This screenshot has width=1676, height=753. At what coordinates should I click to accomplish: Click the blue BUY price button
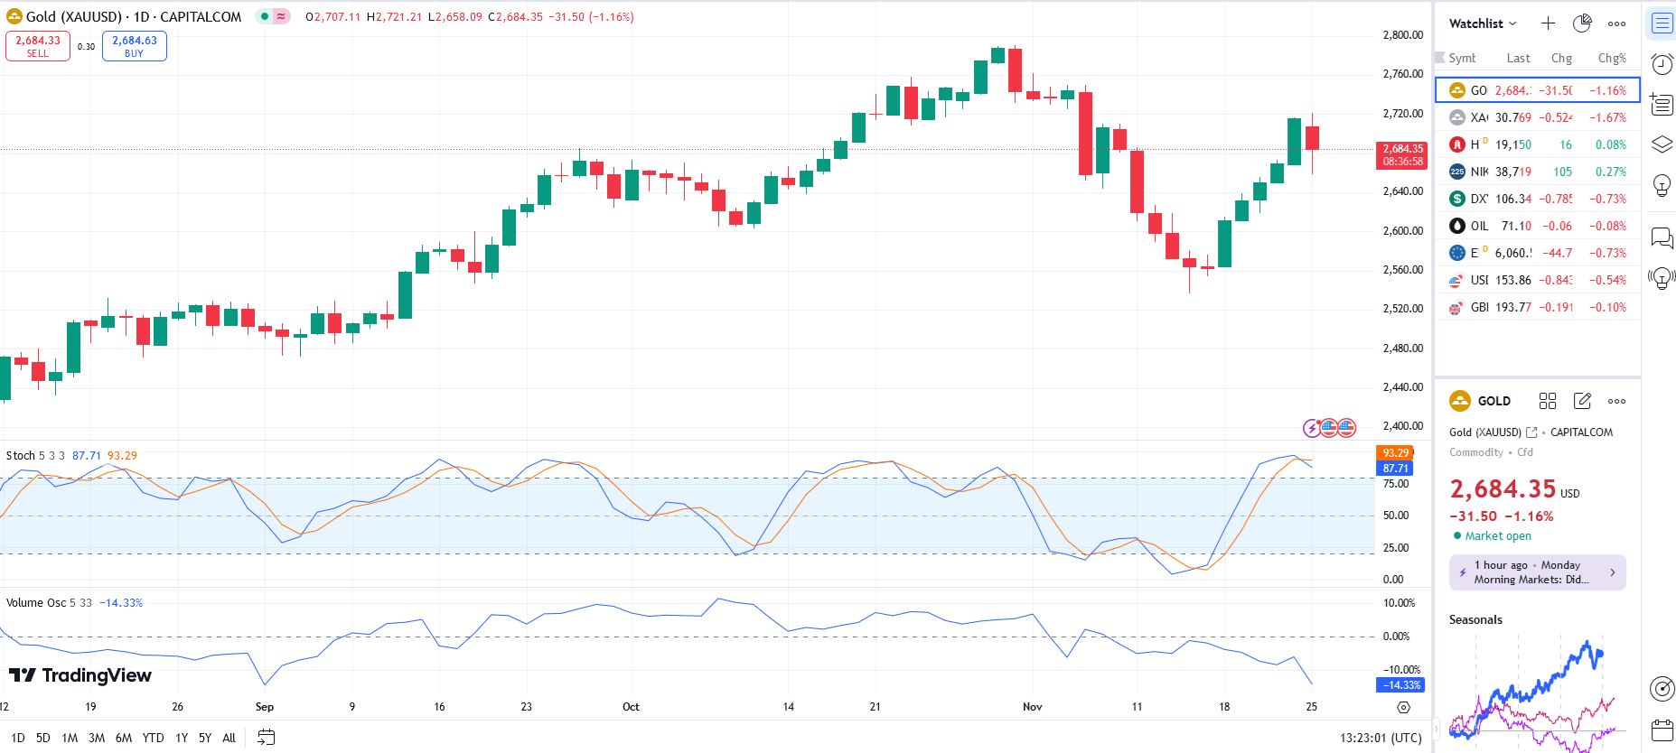134,46
